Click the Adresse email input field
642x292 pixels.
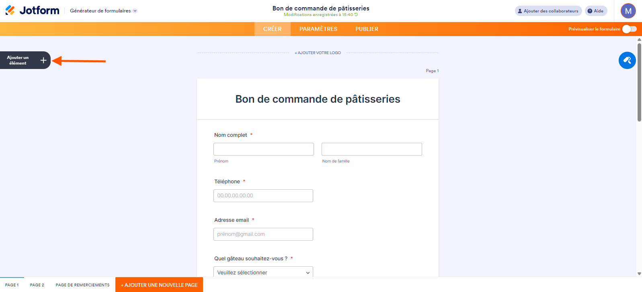(x=263, y=234)
